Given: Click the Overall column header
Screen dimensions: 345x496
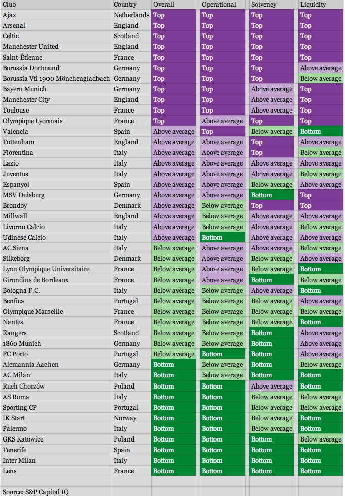Looking at the screenshot, I should pos(163,5).
